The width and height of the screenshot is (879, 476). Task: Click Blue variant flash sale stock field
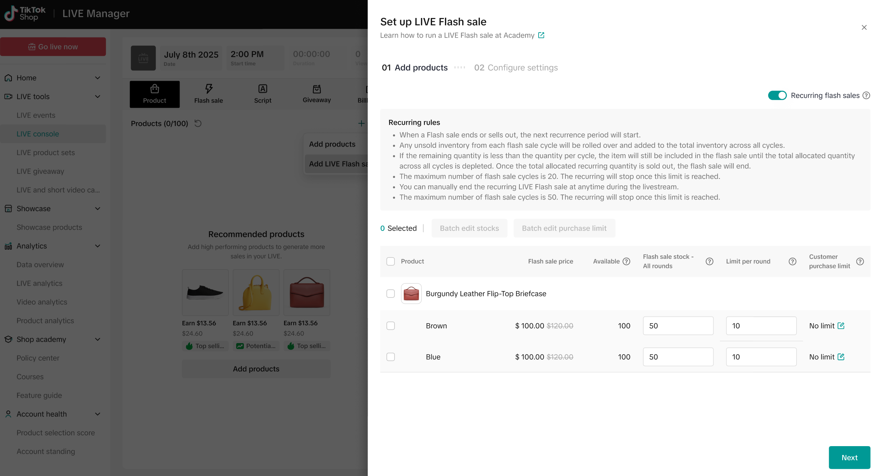677,357
